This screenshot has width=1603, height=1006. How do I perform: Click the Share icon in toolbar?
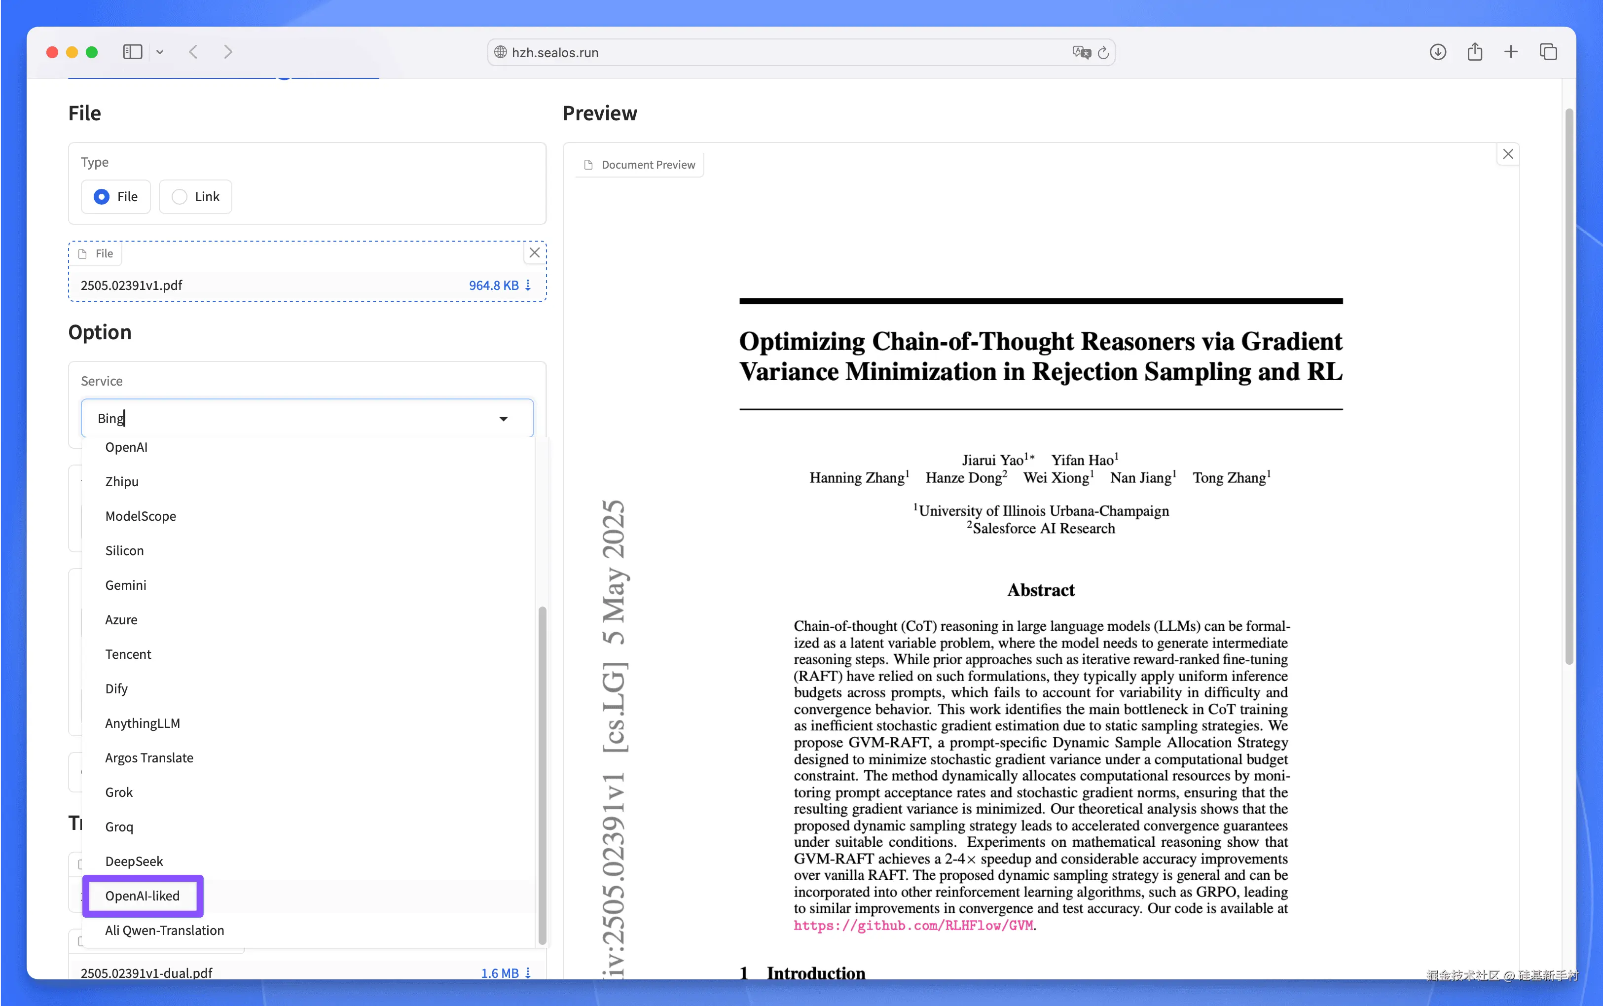1475,52
